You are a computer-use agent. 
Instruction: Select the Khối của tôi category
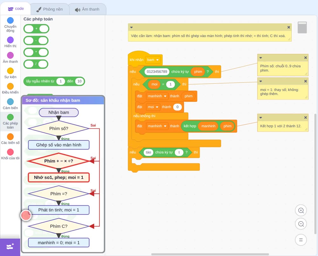tap(10, 154)
